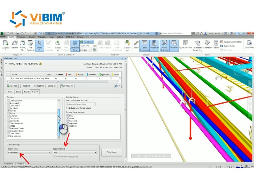Switch to the Results tab
The image size is (254, 190).
coord(27,92)
